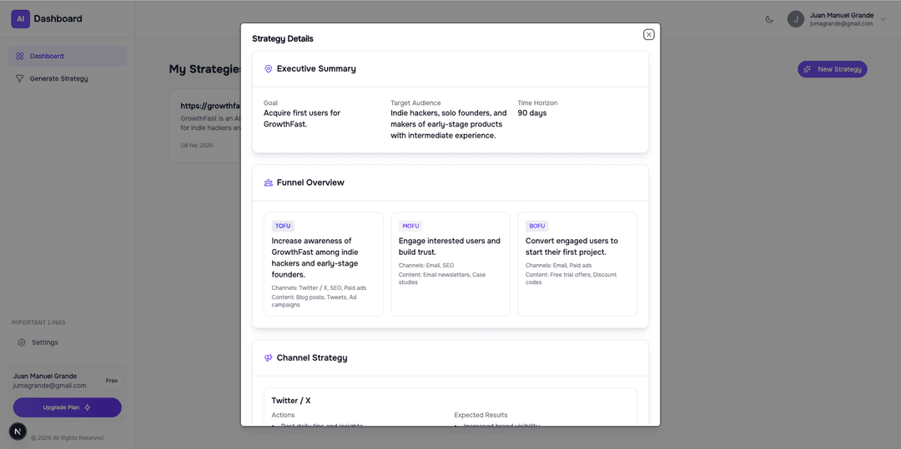Click the AI logo icon
Image resolution: width=901 pixels, height=449 pixels.
click(20, 18)
